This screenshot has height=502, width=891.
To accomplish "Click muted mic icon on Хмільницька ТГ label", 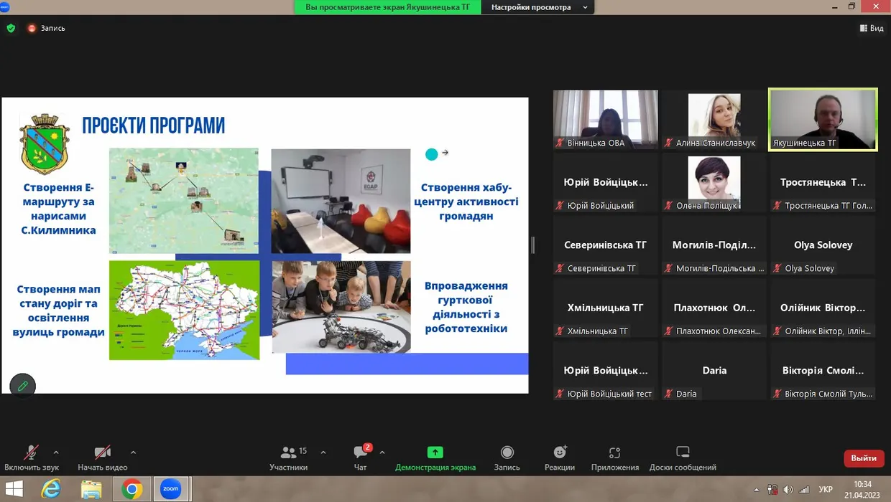I will tap(560, 331).
